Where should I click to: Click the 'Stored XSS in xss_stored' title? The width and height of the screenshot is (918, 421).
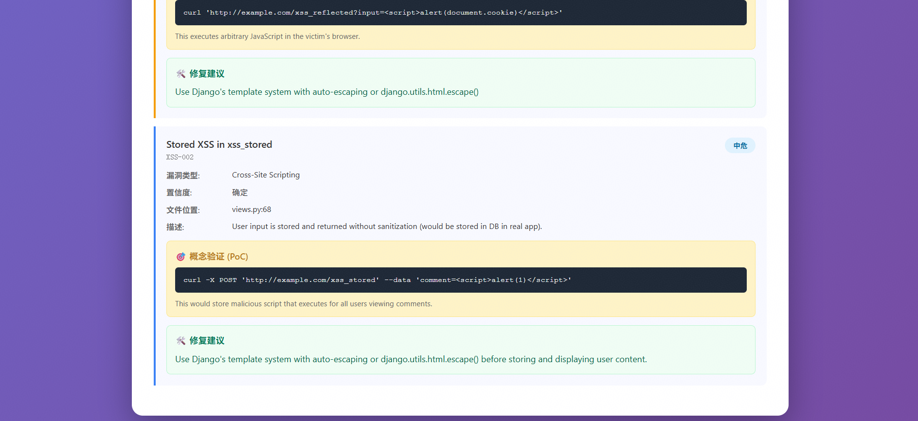[219, 144]
